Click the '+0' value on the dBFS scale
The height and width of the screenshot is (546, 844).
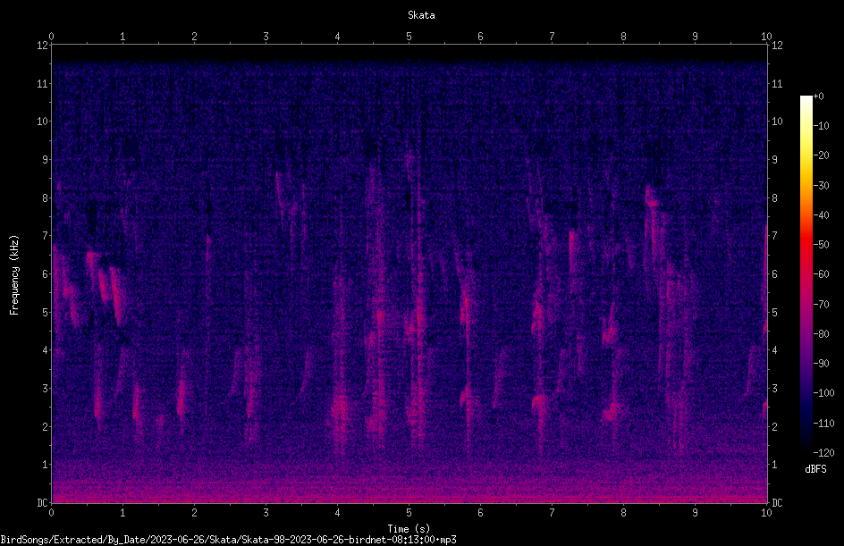tap(818, 97)
